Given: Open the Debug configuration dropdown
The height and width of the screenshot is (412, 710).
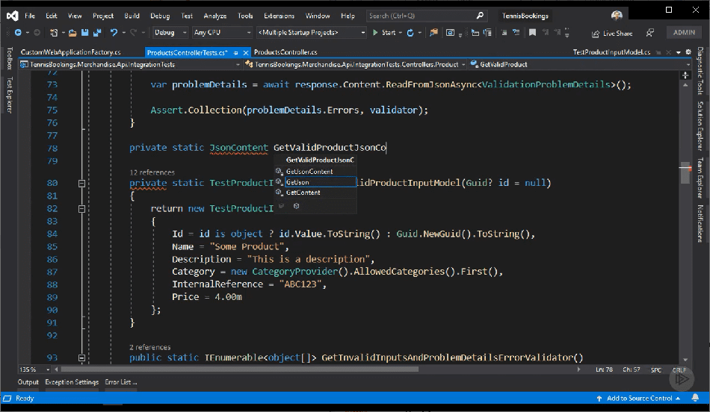Looking at the screenshot, I should tap(170, 33).
